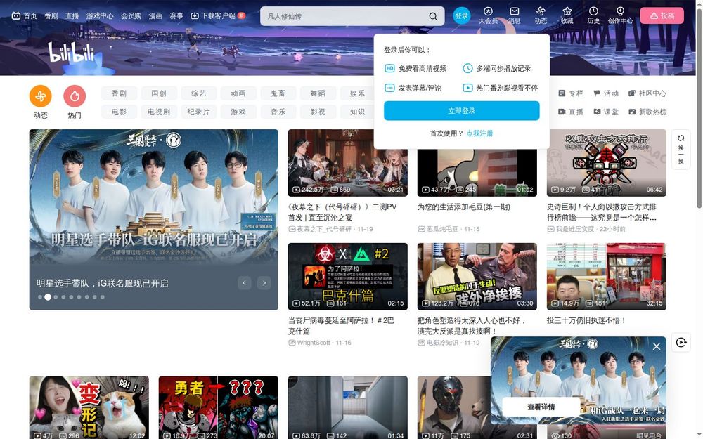Image resolution: width=703 pixels, height=439 pixels.
Task: Click the 首页 home nav item
Action: coord(24,15)
